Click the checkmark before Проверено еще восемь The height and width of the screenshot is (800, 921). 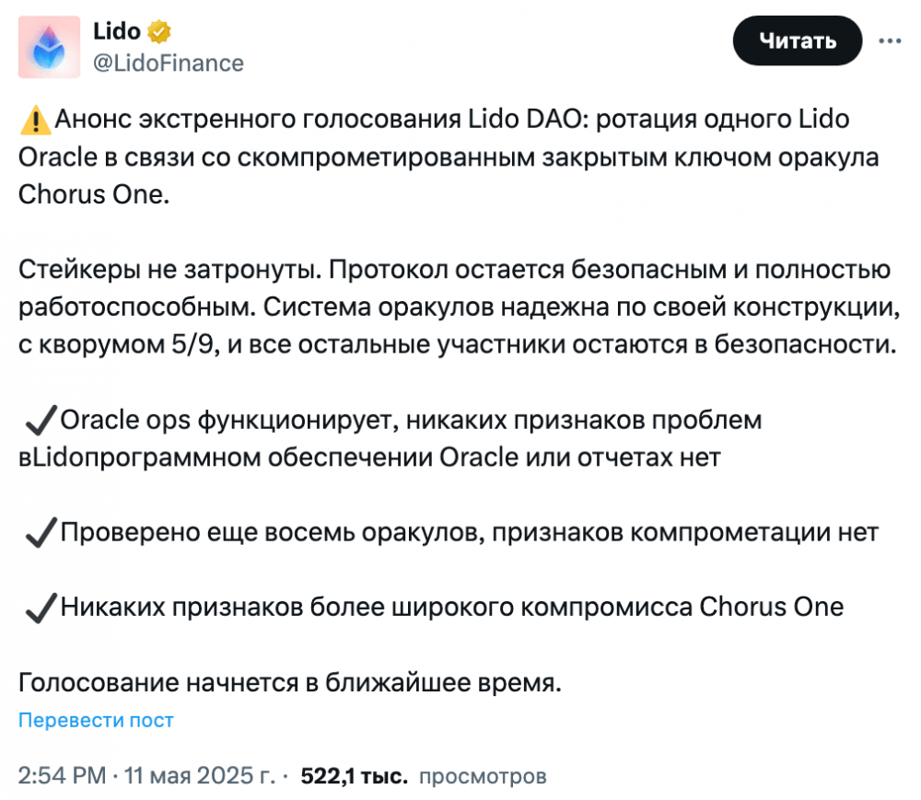[41, 533]
